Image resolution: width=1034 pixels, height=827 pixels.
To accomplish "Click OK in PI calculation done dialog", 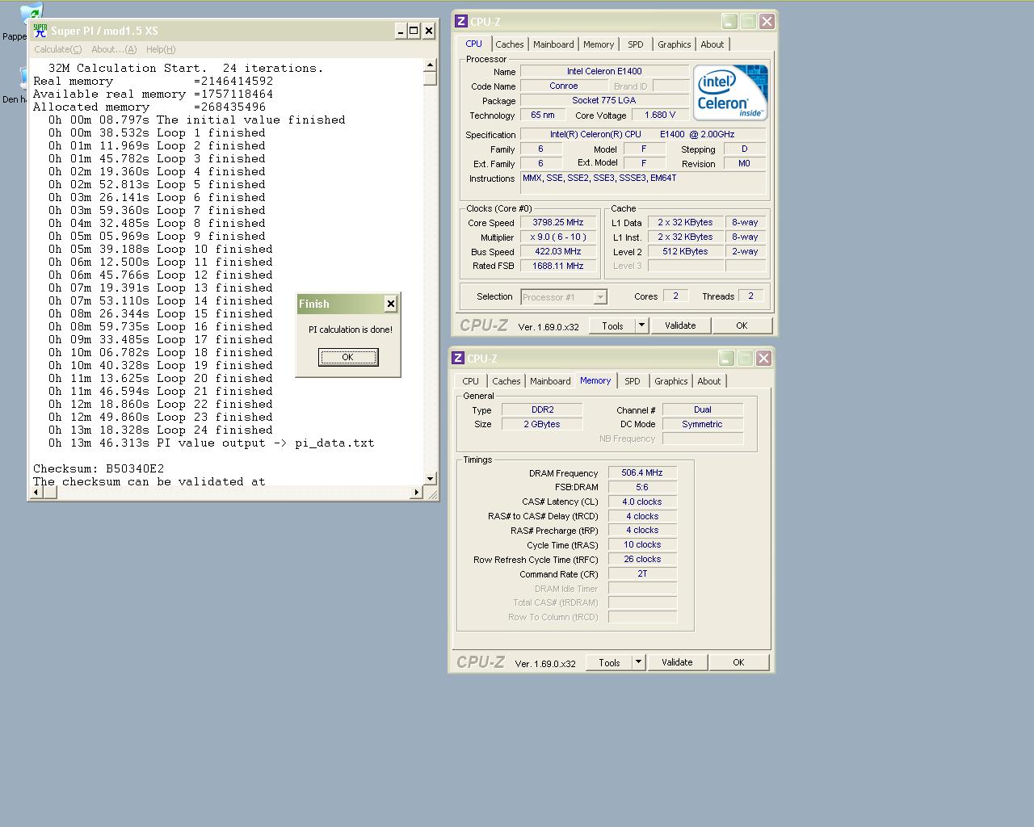I will [348, 357].
